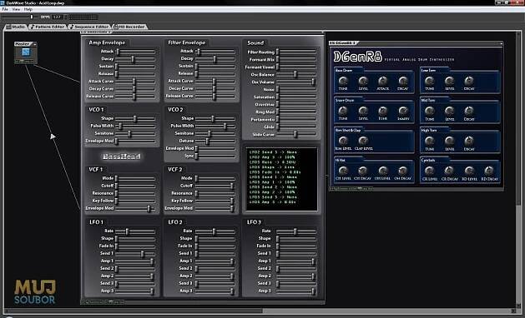Click the Snare Drum Snappy knob
Viewport: 525px width, 318px height.
(x=403, y=111)
